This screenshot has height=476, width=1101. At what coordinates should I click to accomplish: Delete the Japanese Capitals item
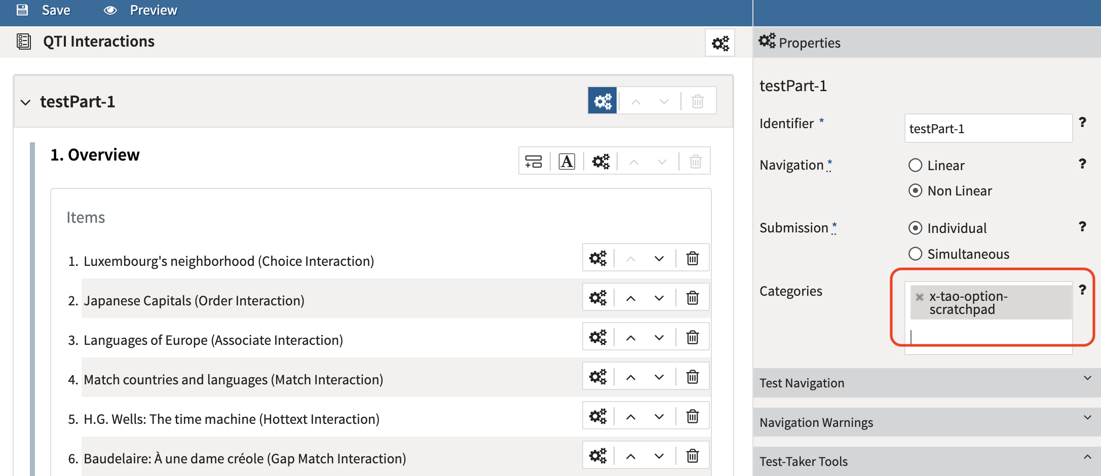click(692, 297)
